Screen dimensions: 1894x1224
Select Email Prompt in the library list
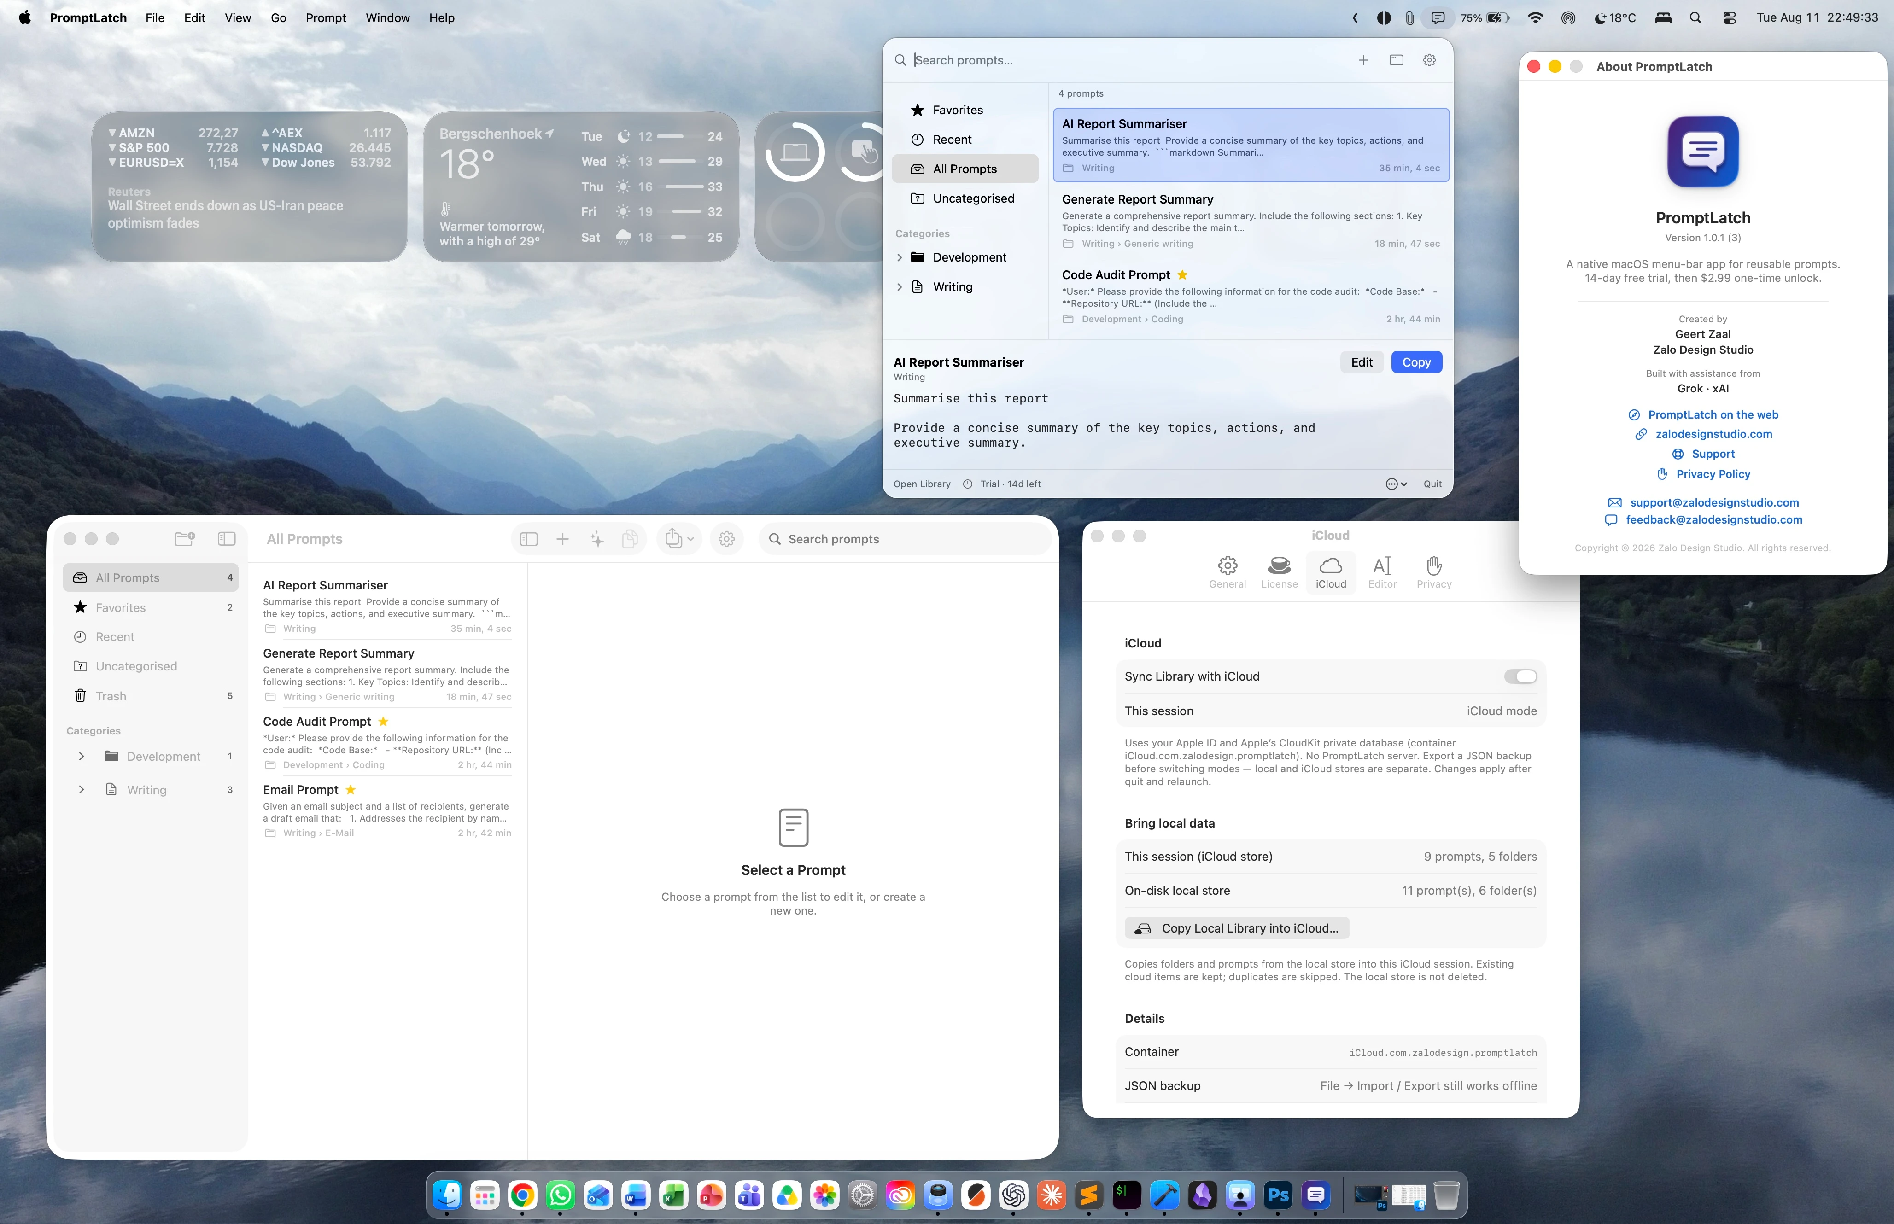click(x=388, y=810)
